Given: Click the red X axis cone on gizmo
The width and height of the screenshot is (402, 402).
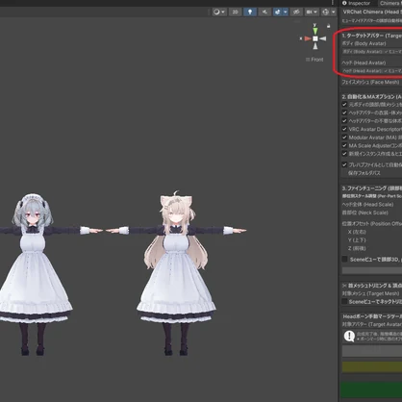Looking at the screenshot, I should 308,38.
